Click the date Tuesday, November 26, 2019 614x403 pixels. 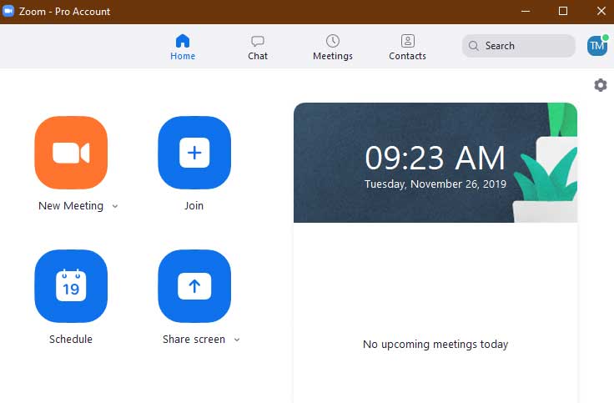pos(435,184)
